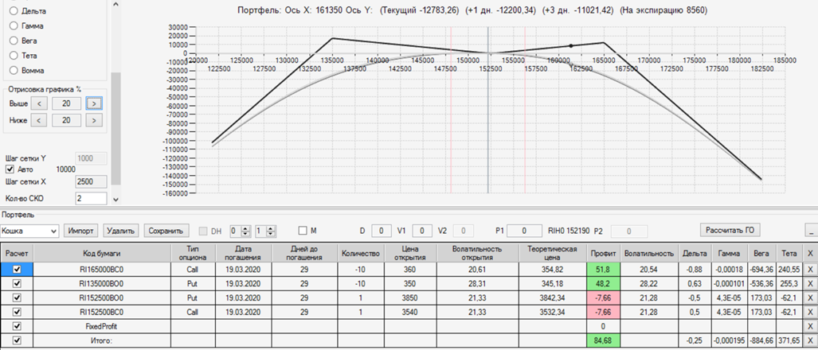818x350 pixels.
Task: Click the Дельта column header
Action: coord(694,253)
